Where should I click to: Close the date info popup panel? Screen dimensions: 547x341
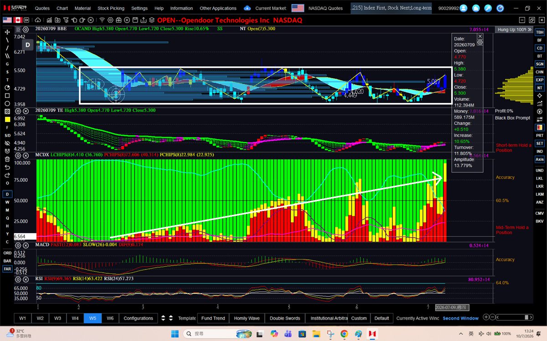(x=480, y=36)
